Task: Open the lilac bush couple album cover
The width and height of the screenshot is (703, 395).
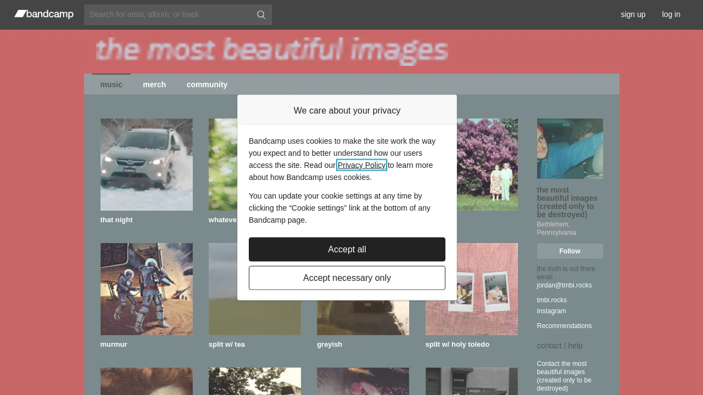Action: tap(487, 165)
